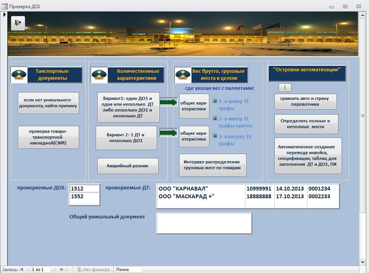369x273 pixels.
Task: Go to previous record arrow
Action: pyautogui.click(x=28, y=270)
